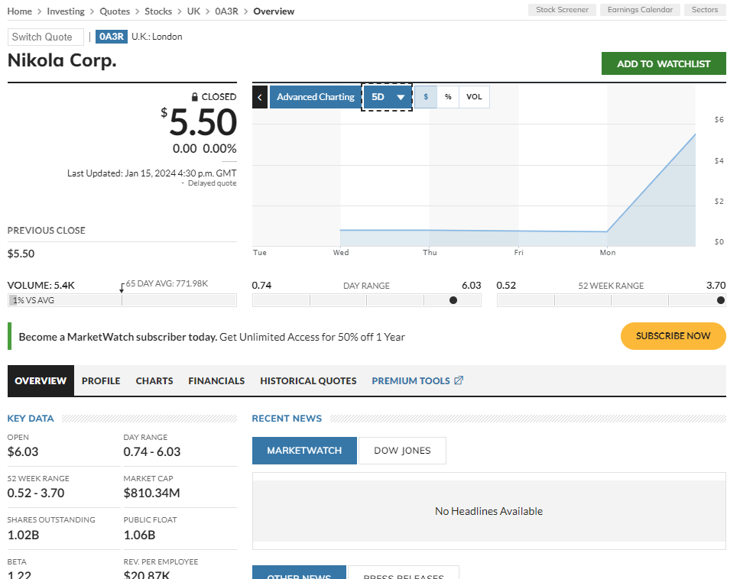Click the Switch Quote field
Viewport: 740px width, 579px height.
[x=45, y=37]
